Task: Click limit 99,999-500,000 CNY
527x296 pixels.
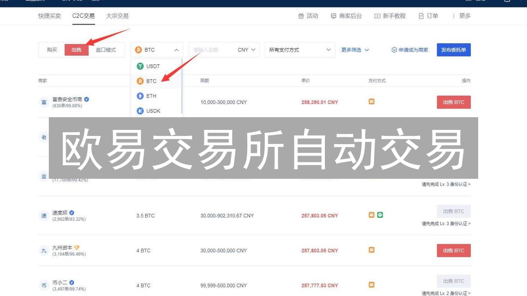Action: click(x=224, y=286)
